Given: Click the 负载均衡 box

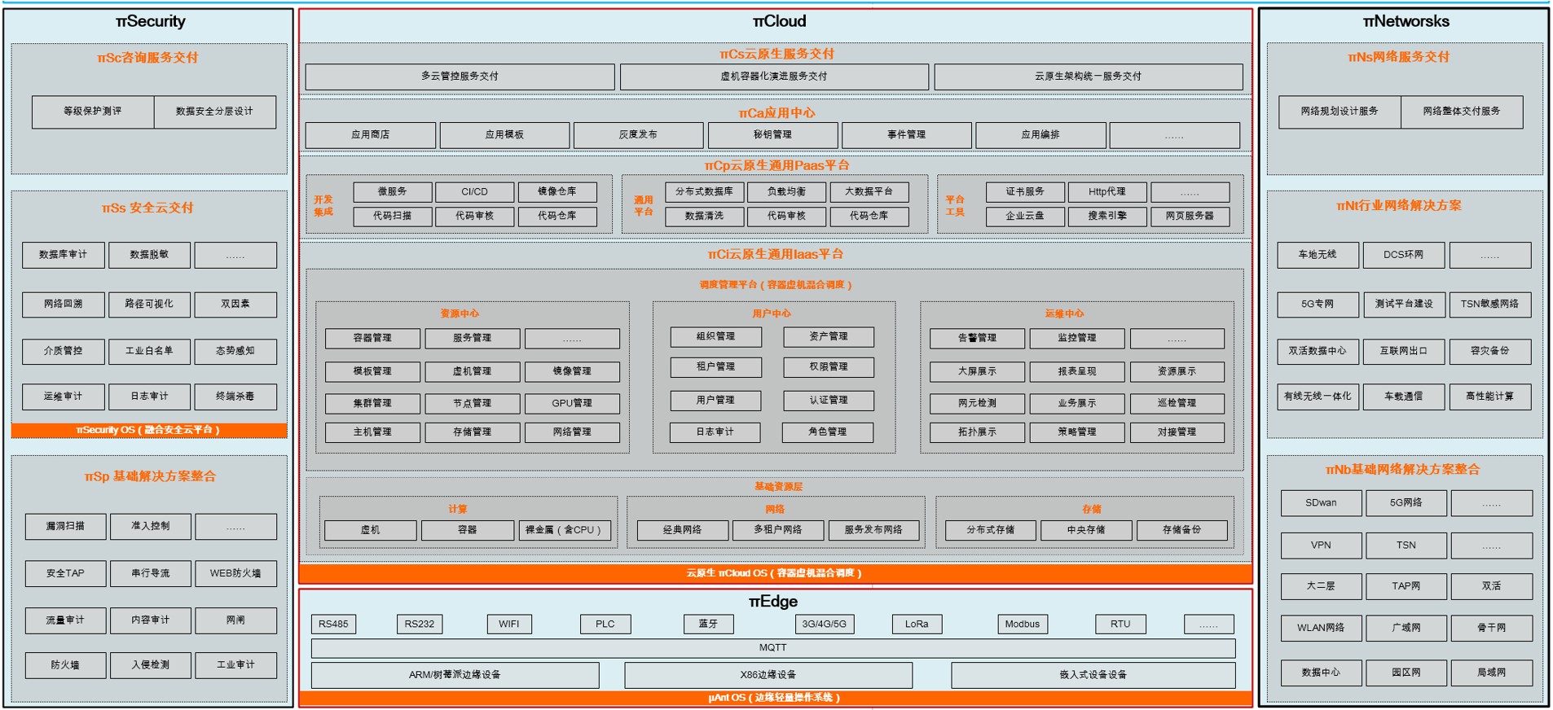Looking at the screenshot, I should click(x=786, y=192).
